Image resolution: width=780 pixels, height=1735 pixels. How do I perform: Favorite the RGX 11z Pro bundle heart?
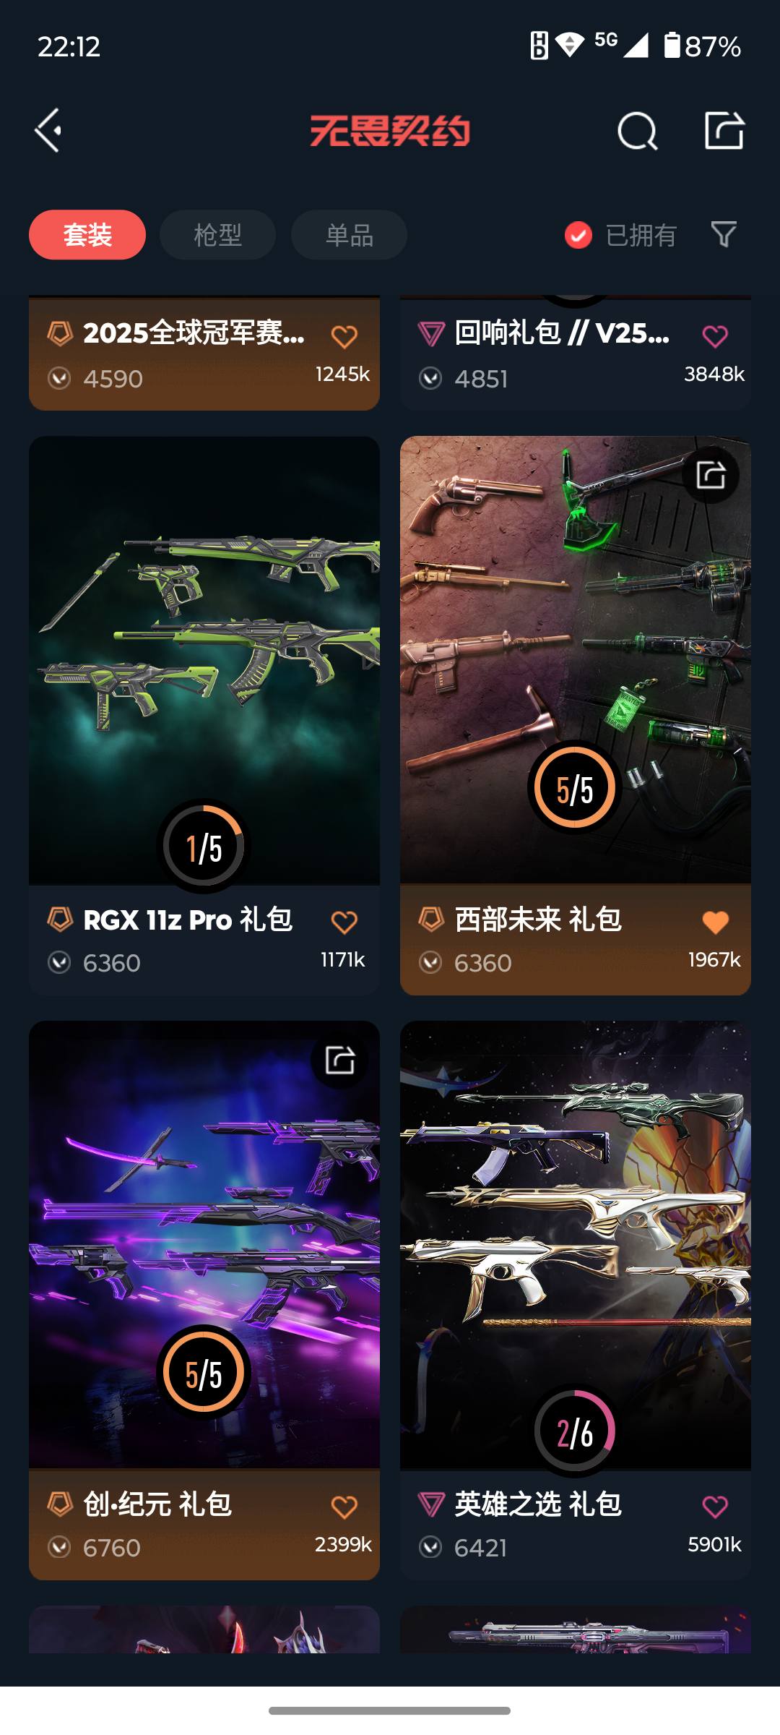[344, 922]
